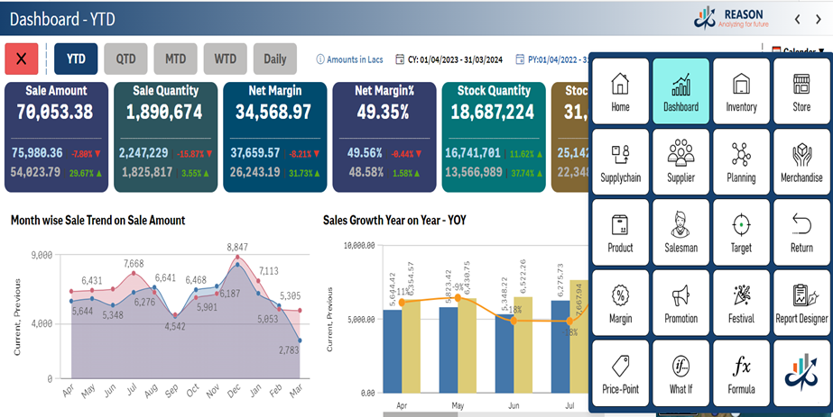Open the Inventory module icon
The image size is (833, 417).
click(741, 91)
